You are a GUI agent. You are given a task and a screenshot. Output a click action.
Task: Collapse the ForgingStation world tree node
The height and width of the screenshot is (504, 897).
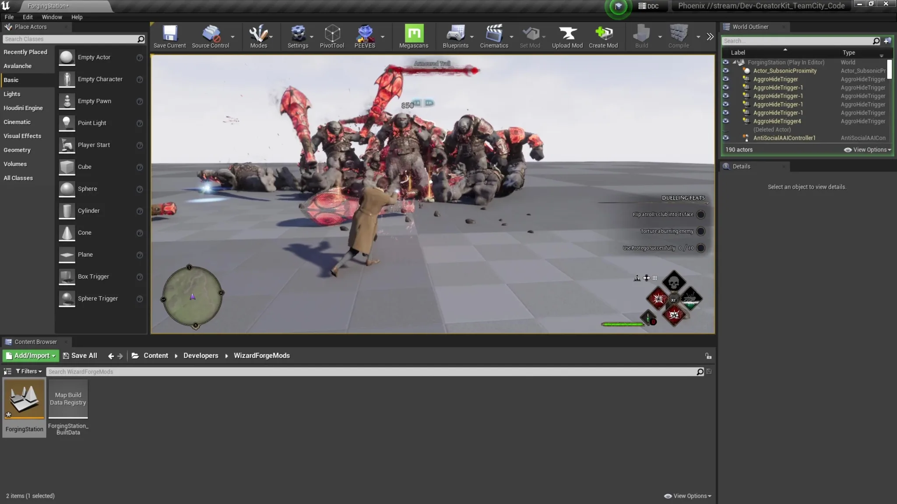pos(735,62)
